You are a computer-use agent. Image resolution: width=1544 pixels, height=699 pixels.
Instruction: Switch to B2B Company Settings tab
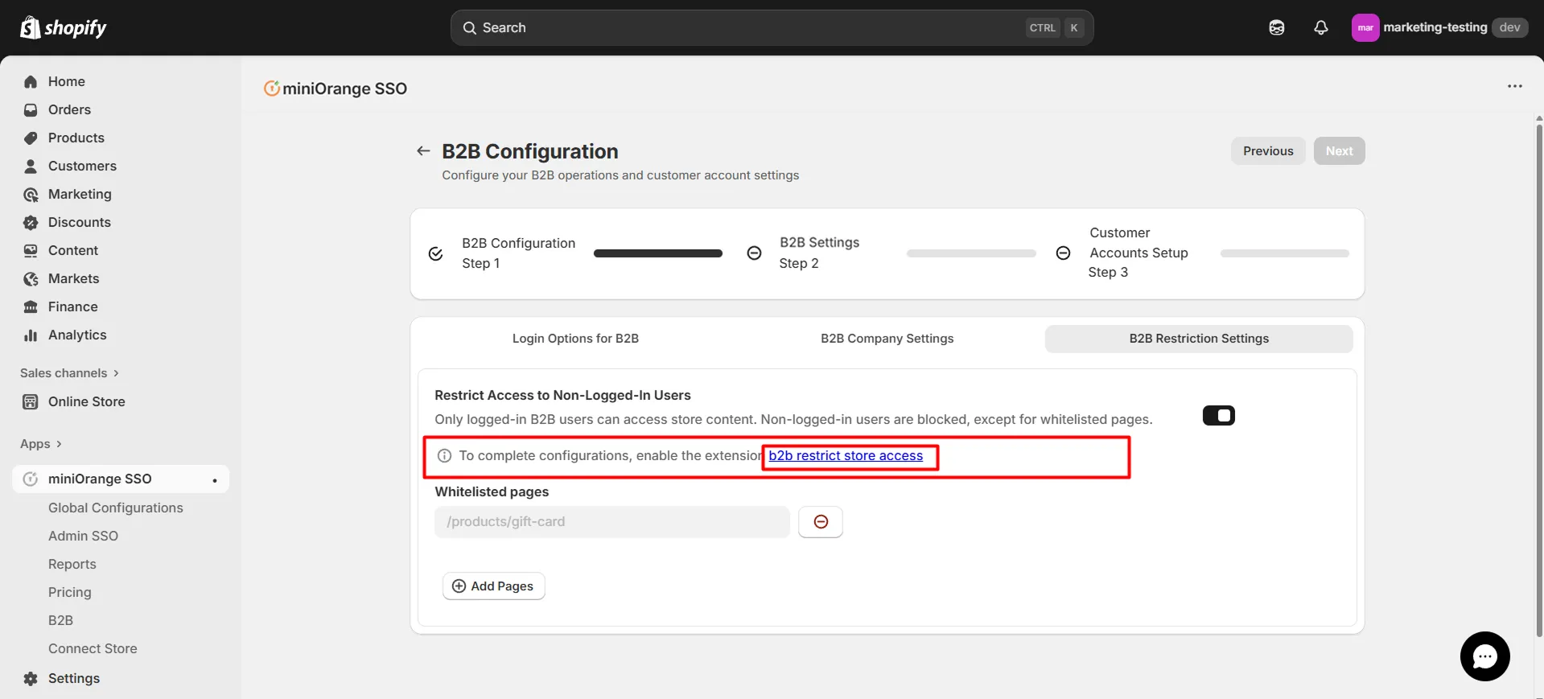[x=887, y=339]
